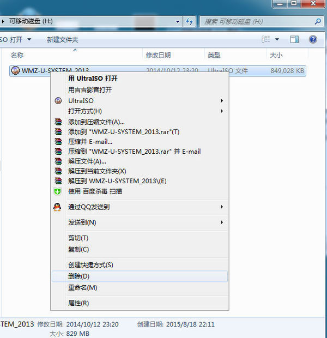This screenshot has height=338, width=327.
Task: Open dropdown arrow next to 打开 button
Action: (29, 39)
